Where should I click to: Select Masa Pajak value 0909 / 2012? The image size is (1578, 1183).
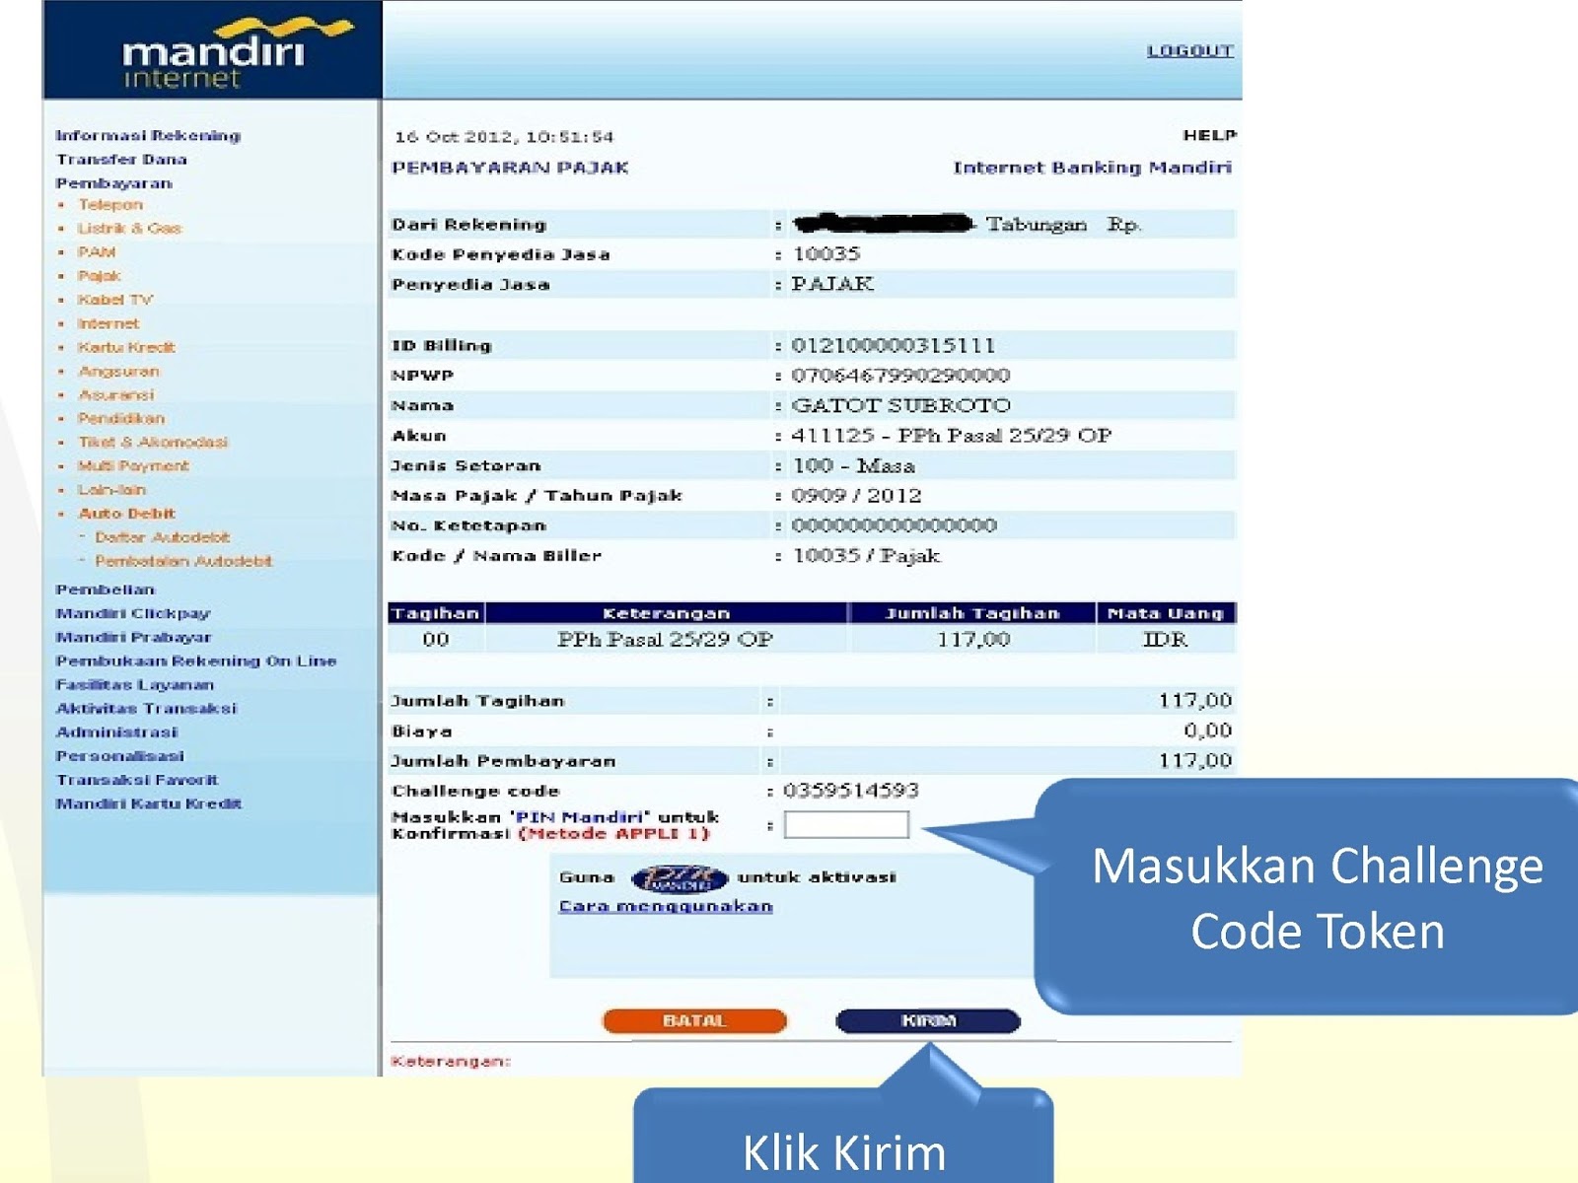tap(856, 496)
